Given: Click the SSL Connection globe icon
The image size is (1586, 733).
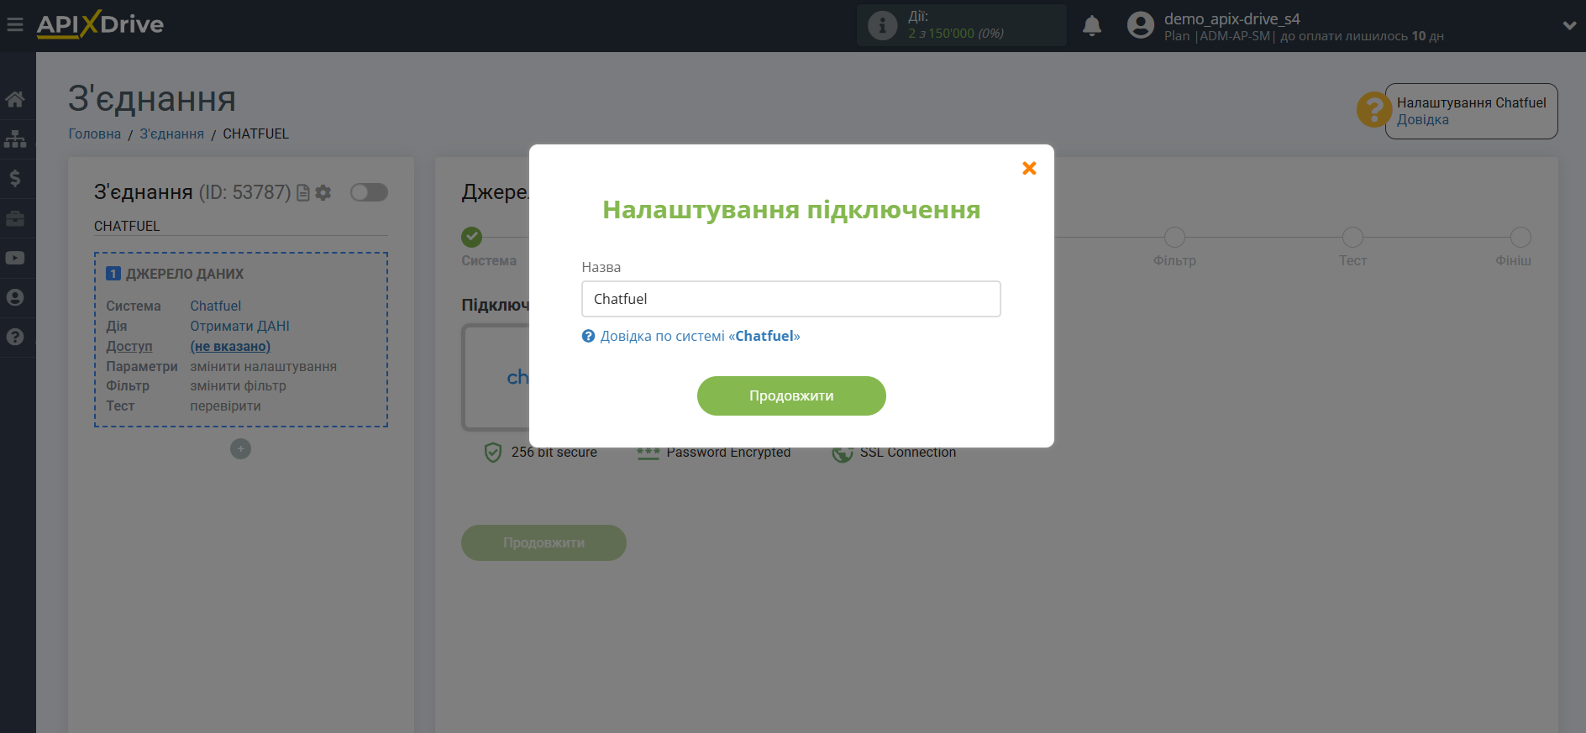Looking at the screenshot, I should point(842,454).
